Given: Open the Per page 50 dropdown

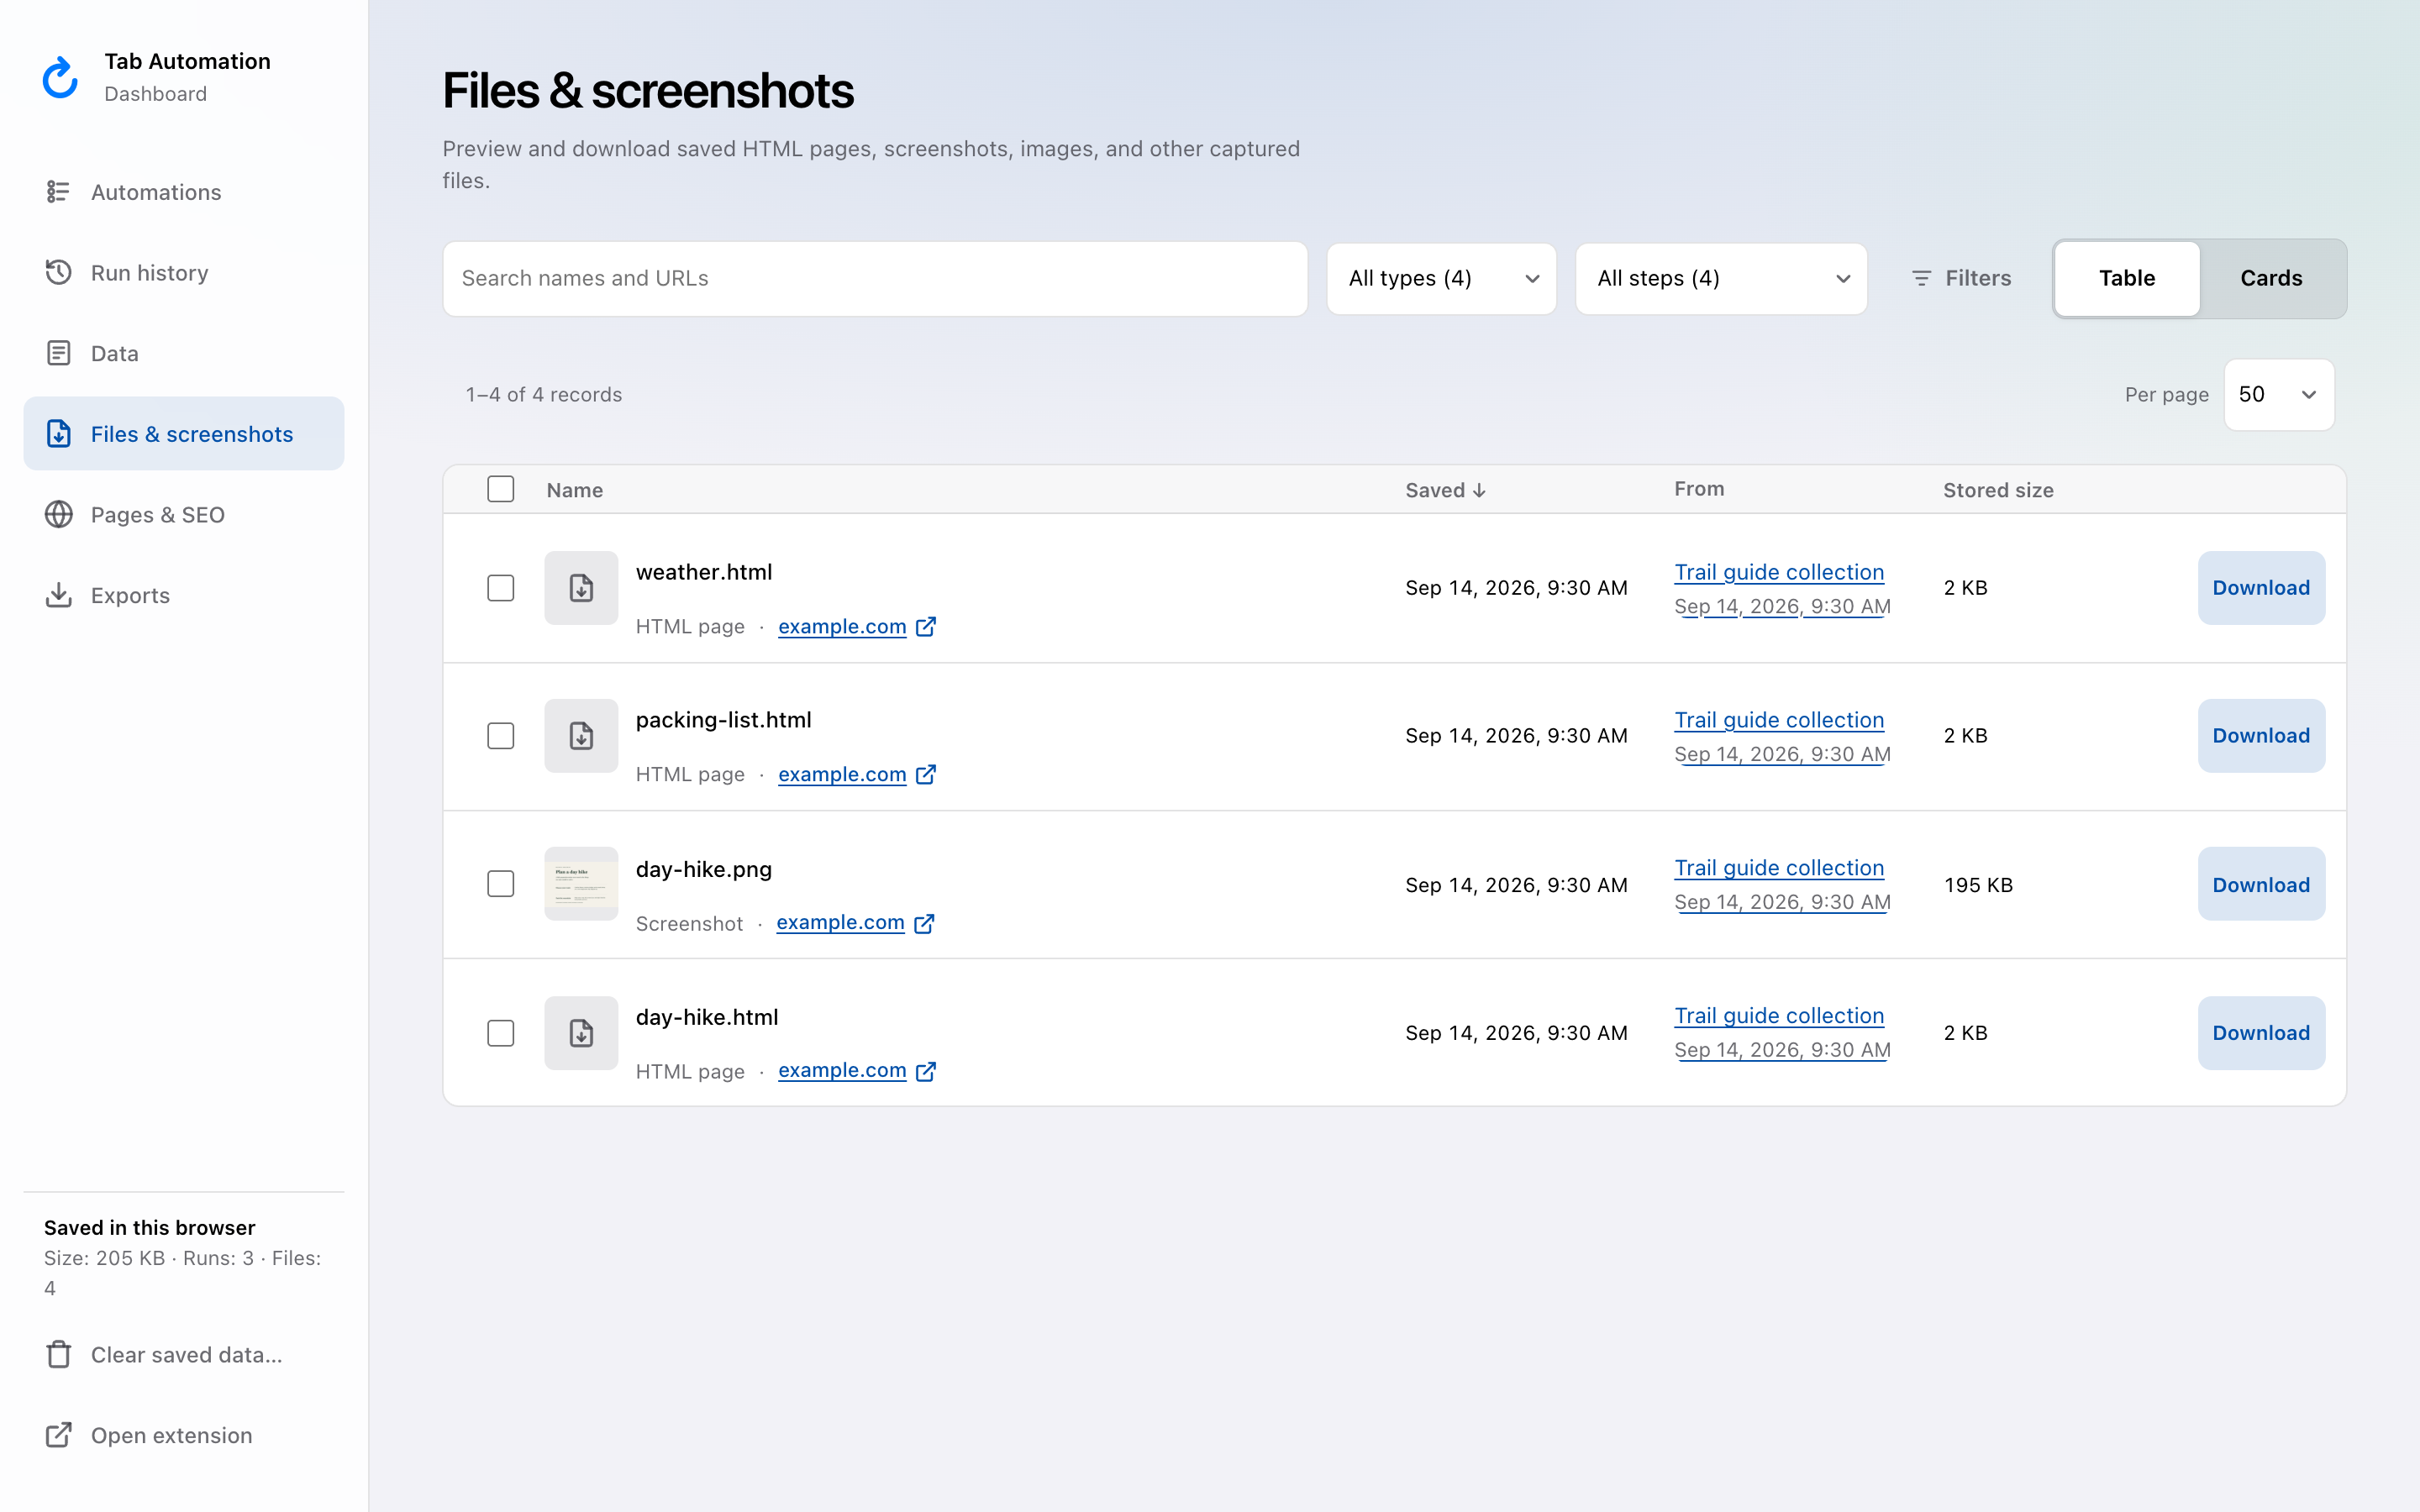Looking at the screenshot, I should tap(2278, 395).
